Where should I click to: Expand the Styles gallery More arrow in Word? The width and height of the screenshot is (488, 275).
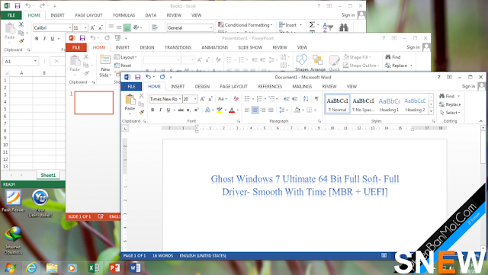tap(431, 111)
